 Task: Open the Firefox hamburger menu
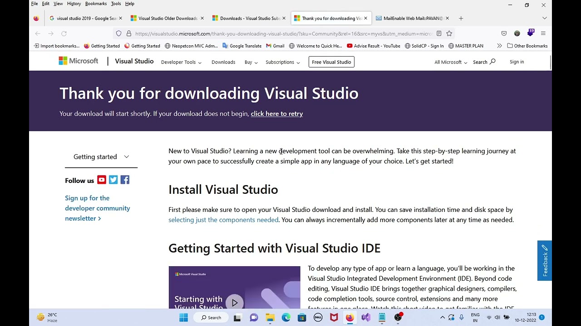[543, 34]
